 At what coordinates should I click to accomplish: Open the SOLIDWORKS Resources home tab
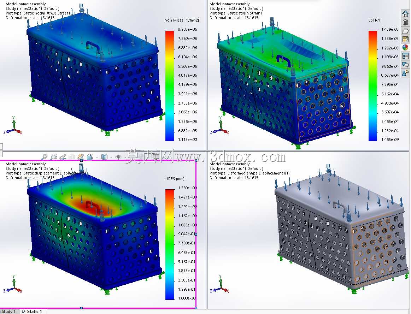click(x=405, y=14)
